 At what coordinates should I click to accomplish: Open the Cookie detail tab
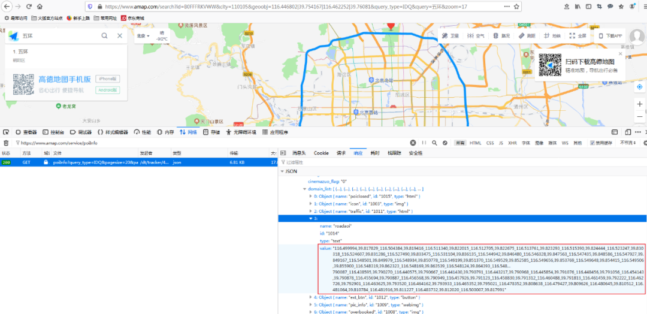(x=321, y=153)
